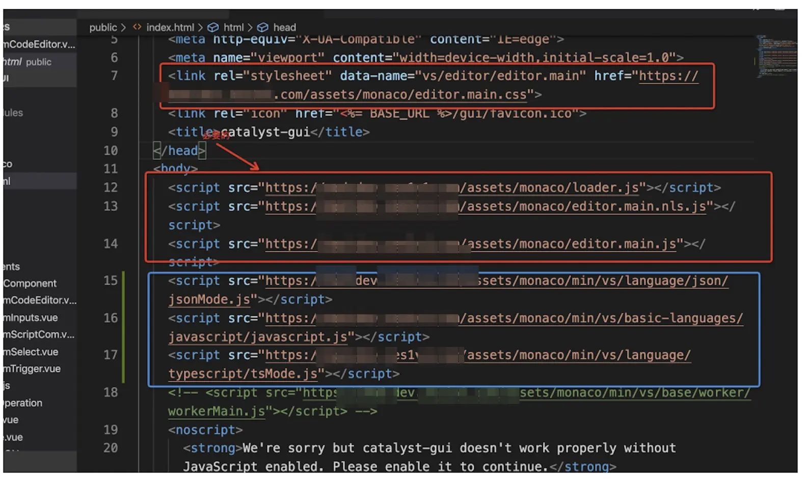Open the html breadcrumb segment
The image size is (808, 479).
coord(233,27)
